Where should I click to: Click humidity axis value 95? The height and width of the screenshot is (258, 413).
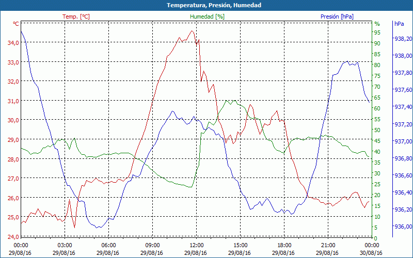377,33
